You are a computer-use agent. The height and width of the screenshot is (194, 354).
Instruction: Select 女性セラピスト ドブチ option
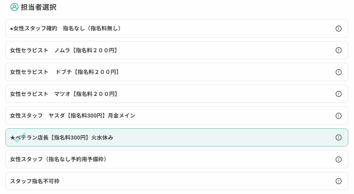(177, 72)
